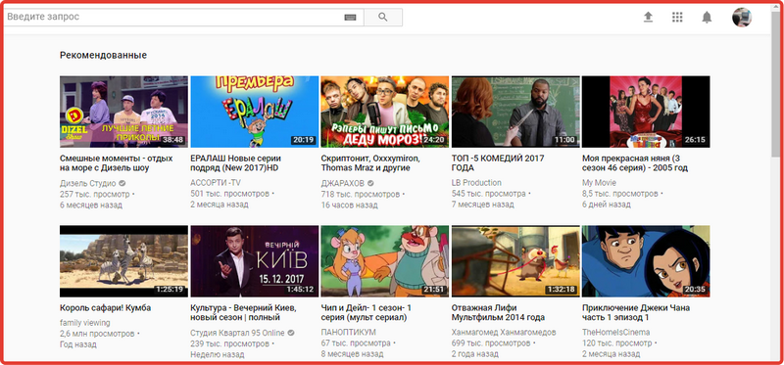Go to channel TheHomeIsCinema

point(616,333)
